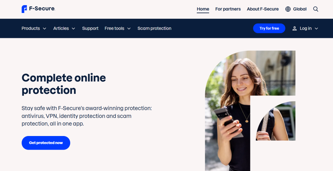Click the globe language icon
The width and height of the screenshot is (333, 171).
point(288,9)
